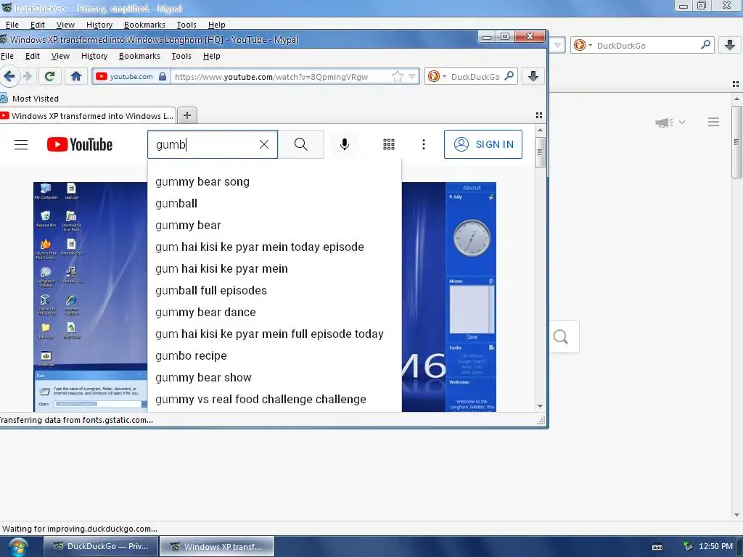Click the YouTube page scrollbar down arrow
Viewport: 743px width, 557px height.
pos(540,406)
